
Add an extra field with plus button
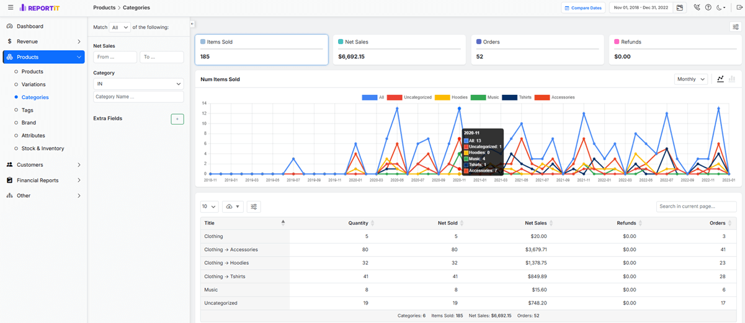[177, 119]
